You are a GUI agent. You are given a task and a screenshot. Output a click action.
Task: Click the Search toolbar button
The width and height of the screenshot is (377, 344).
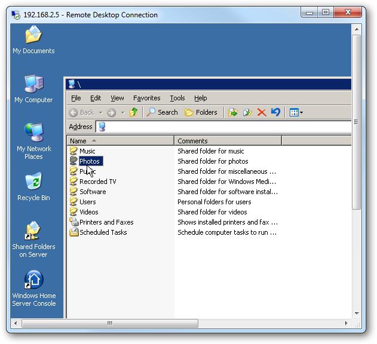pyautogui.click(x=162, y=112)
